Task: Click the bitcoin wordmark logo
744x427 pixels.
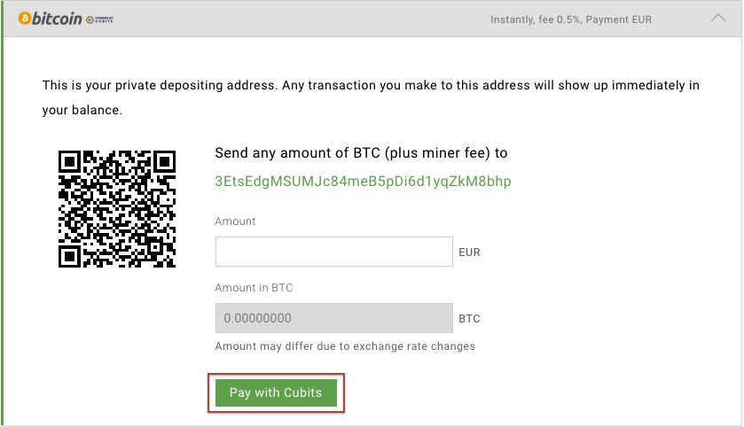Action: (x=57, y=19)
